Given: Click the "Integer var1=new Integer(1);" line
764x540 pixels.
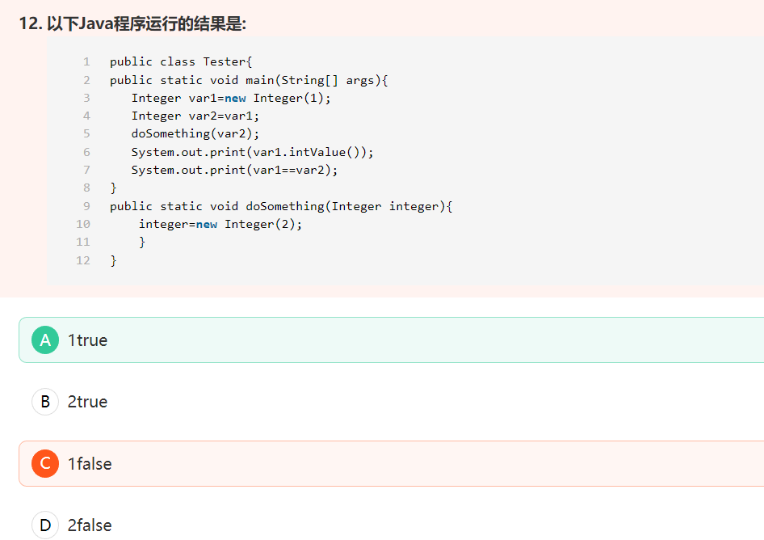Looking at the screenshot, I should tap(231, 98).
